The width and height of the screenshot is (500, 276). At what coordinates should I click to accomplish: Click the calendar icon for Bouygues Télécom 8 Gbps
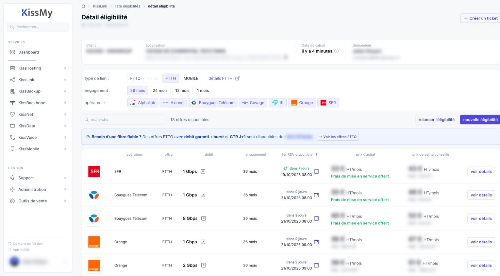tap(316, 219)
